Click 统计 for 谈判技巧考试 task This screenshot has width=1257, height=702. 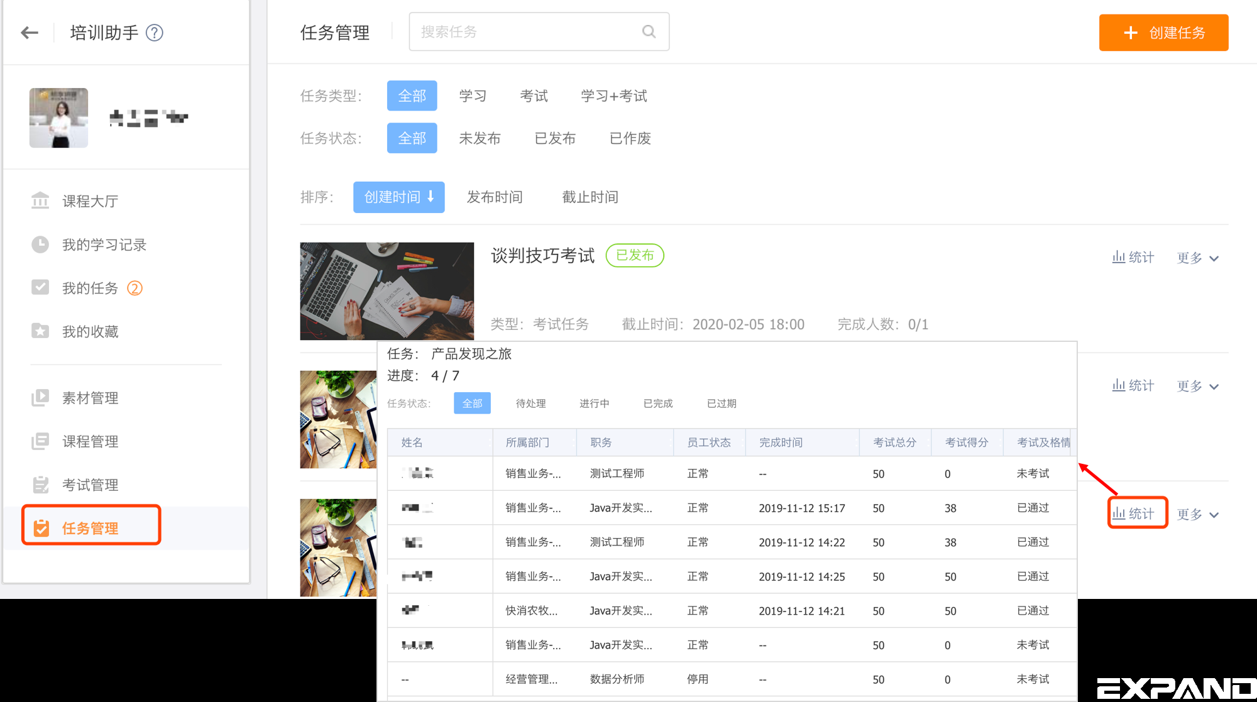(x=1133, y=257)
